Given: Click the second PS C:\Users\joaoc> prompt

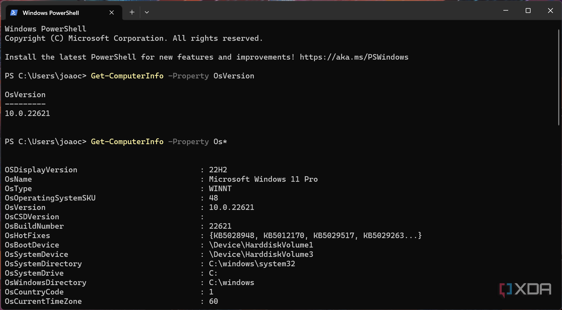Looking at the screenshot, I should coord(46,142).
